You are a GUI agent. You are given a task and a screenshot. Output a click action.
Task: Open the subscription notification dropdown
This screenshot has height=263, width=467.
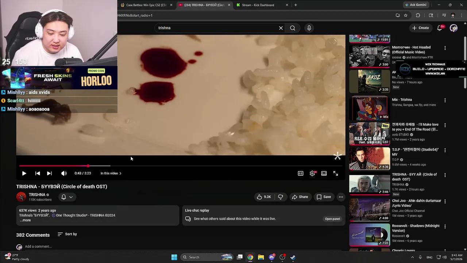coord(67,197)
